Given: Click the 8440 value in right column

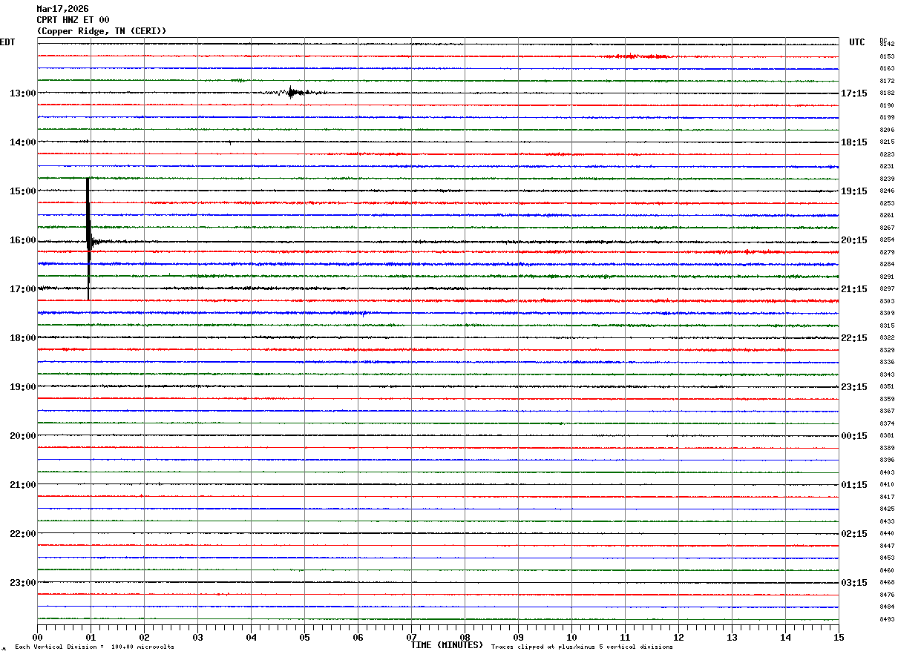Looking at the screenshot, I should [887, 534].
